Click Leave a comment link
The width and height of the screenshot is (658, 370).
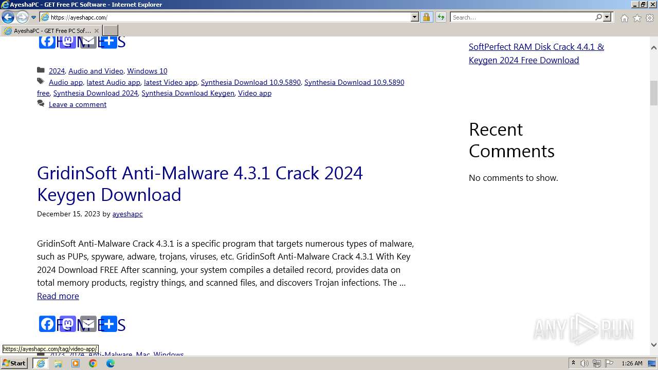[78, 104]
